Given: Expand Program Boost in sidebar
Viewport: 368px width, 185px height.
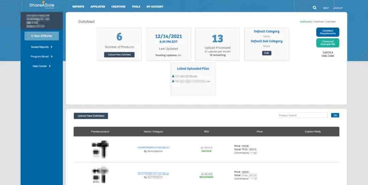Looking at the screenshot, I should [42, 56].
